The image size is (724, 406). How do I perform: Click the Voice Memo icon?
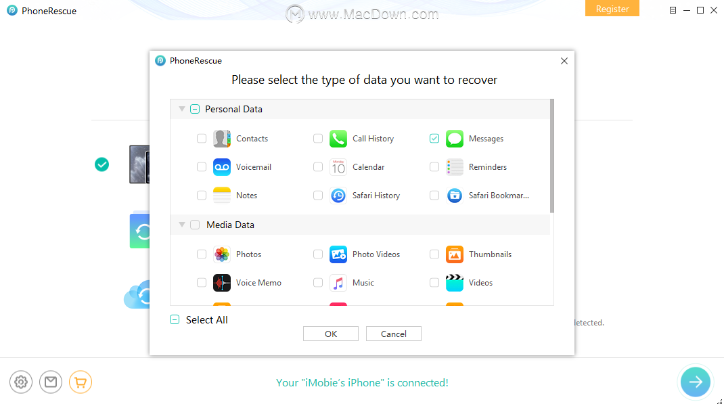click(222, 283)
